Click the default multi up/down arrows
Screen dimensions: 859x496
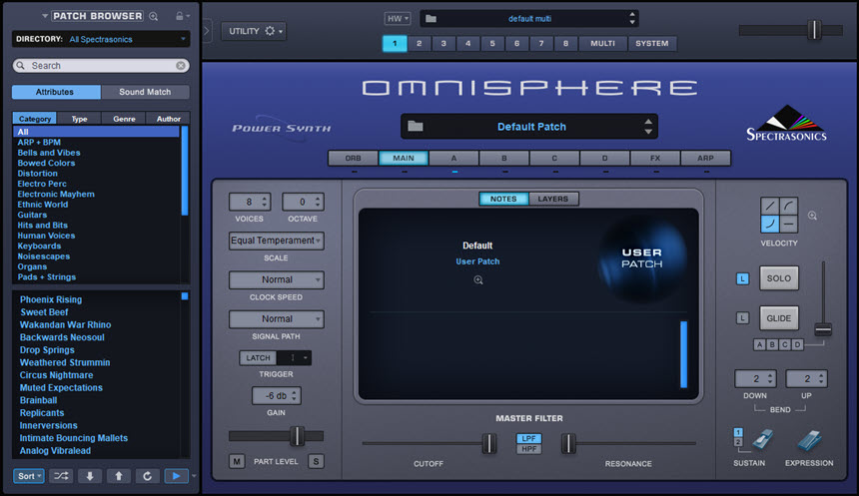click(632, 19)
